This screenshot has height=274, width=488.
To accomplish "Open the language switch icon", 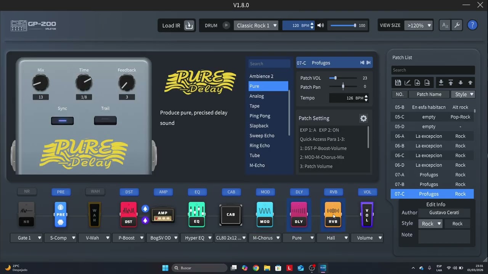I will click(445, 25).
